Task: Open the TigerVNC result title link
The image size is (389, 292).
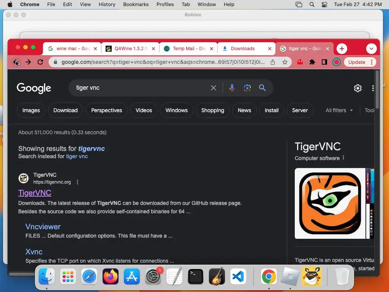Action: [35, 193]
